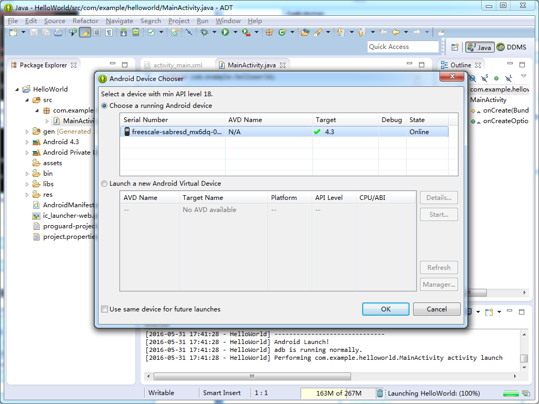Screen dimensions: 539x404
Task: Collapse the HelloWorld project tree node
Action: (x=17, y=89)
